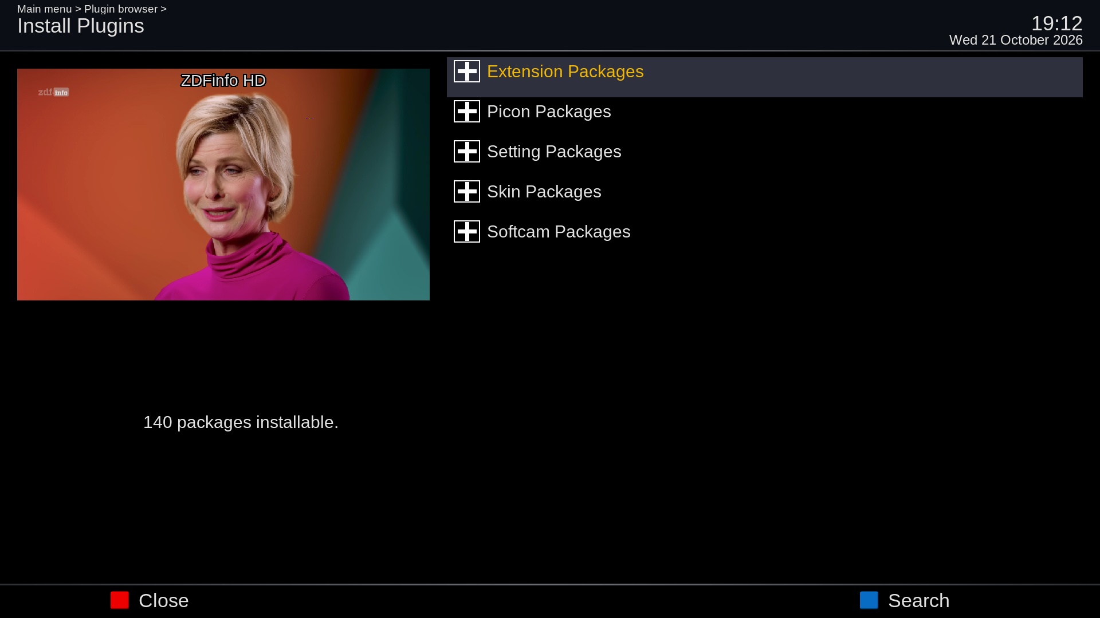Screen dimensions: 1100x618
Task: Click the red Close button icon
Action: click(x=120, y=600)
